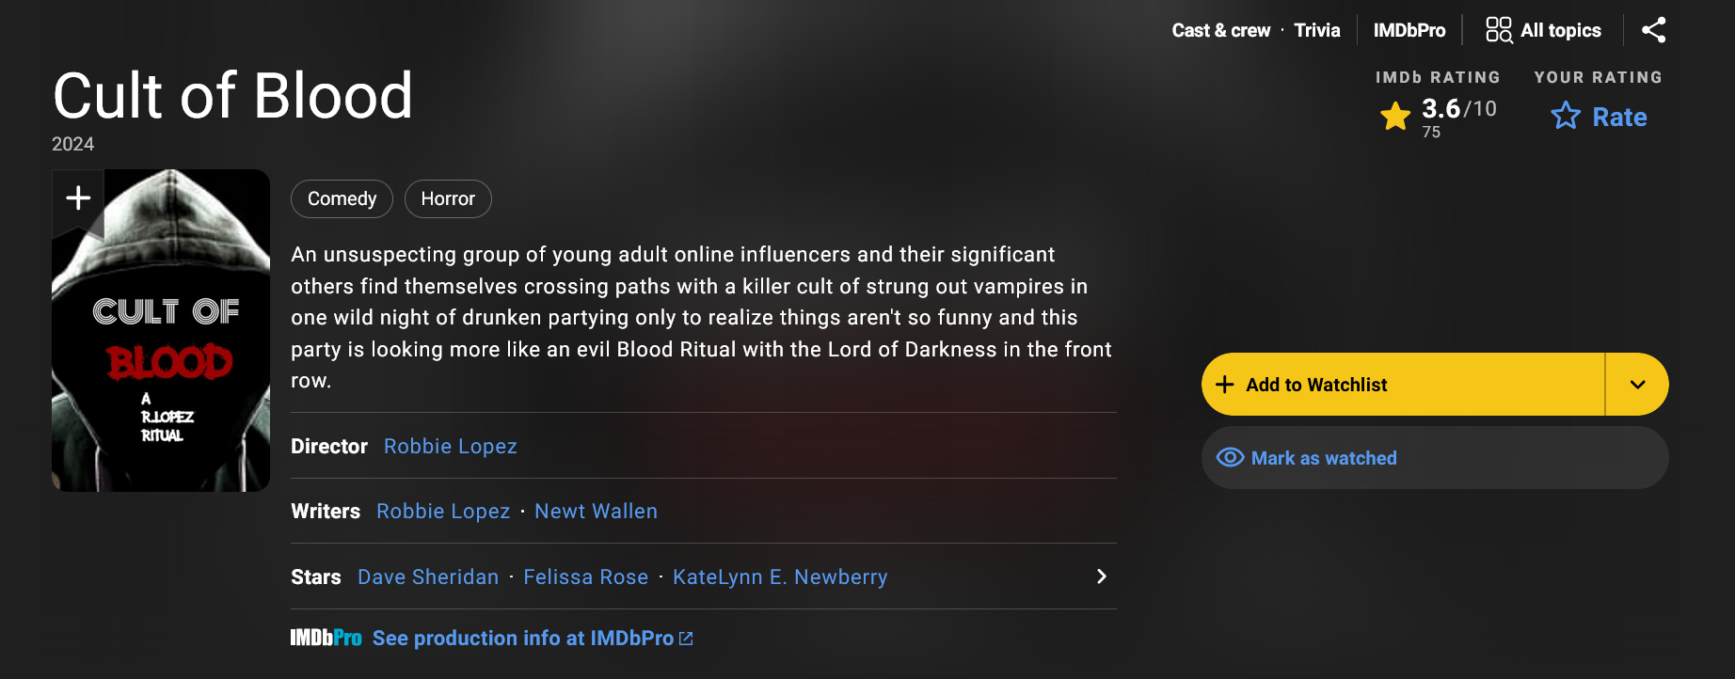Expand the Add to Watchlist dropdown arrow

[1637, 385]
